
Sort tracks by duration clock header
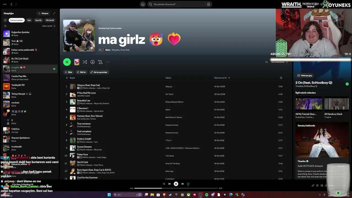coord(281,78)
